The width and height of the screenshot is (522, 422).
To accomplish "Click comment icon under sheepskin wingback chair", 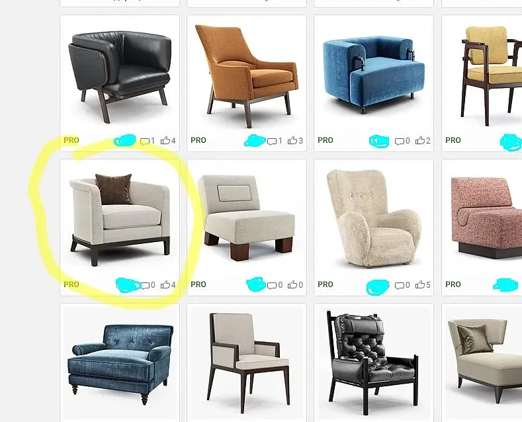I will tap(399, 285).
